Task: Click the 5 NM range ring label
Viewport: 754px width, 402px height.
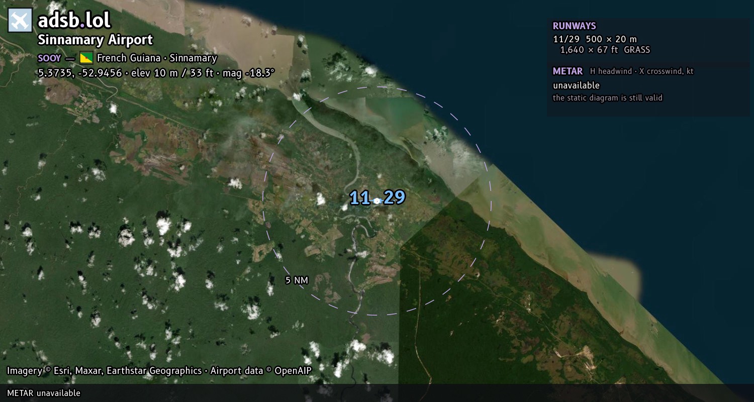Action: coord(297,280)
